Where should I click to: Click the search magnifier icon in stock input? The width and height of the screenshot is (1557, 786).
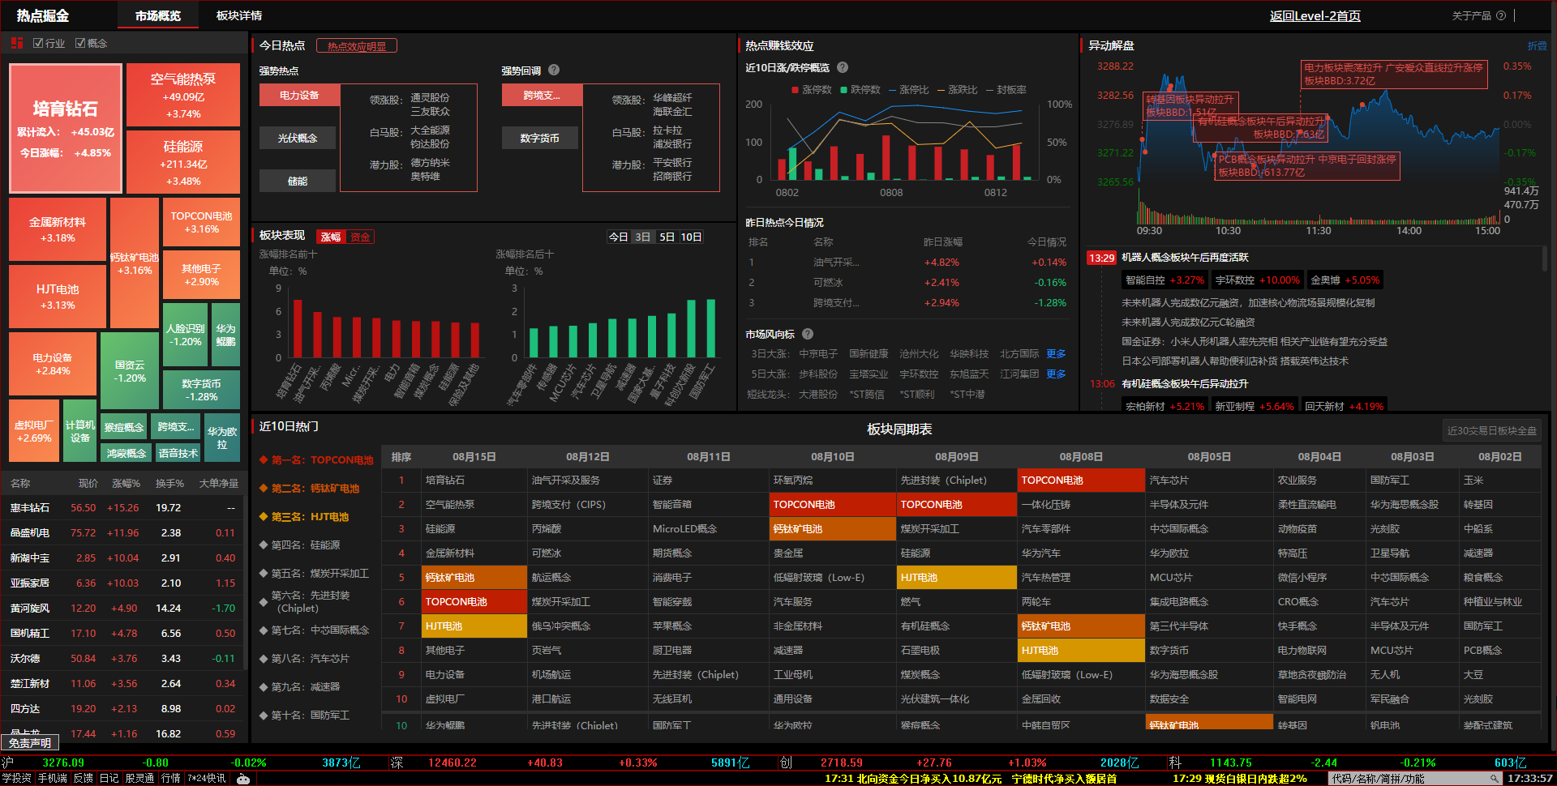(x=1494, y=779)
